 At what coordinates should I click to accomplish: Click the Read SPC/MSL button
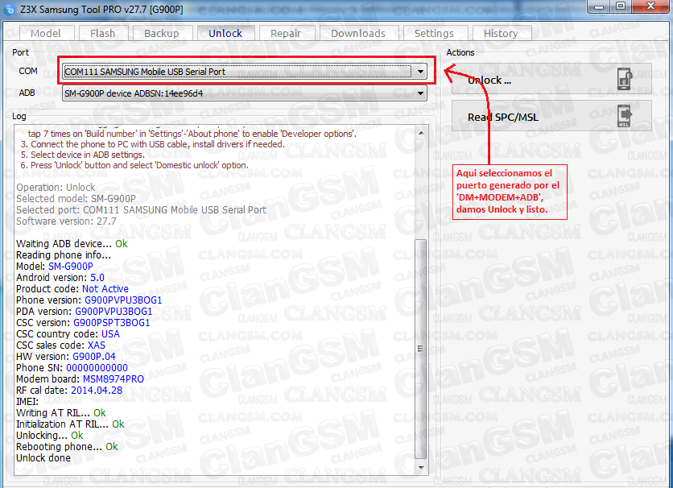tap(551, 116)
